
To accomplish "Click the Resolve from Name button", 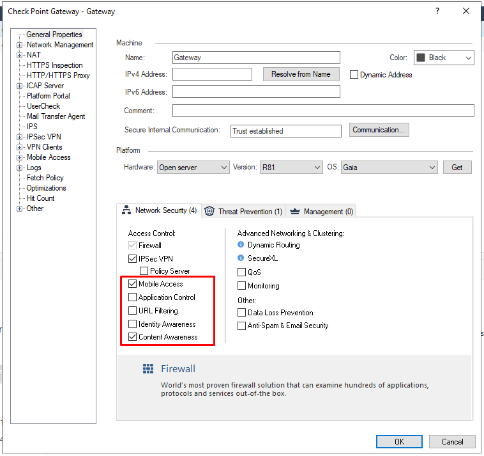I will (x=301, y=74).
